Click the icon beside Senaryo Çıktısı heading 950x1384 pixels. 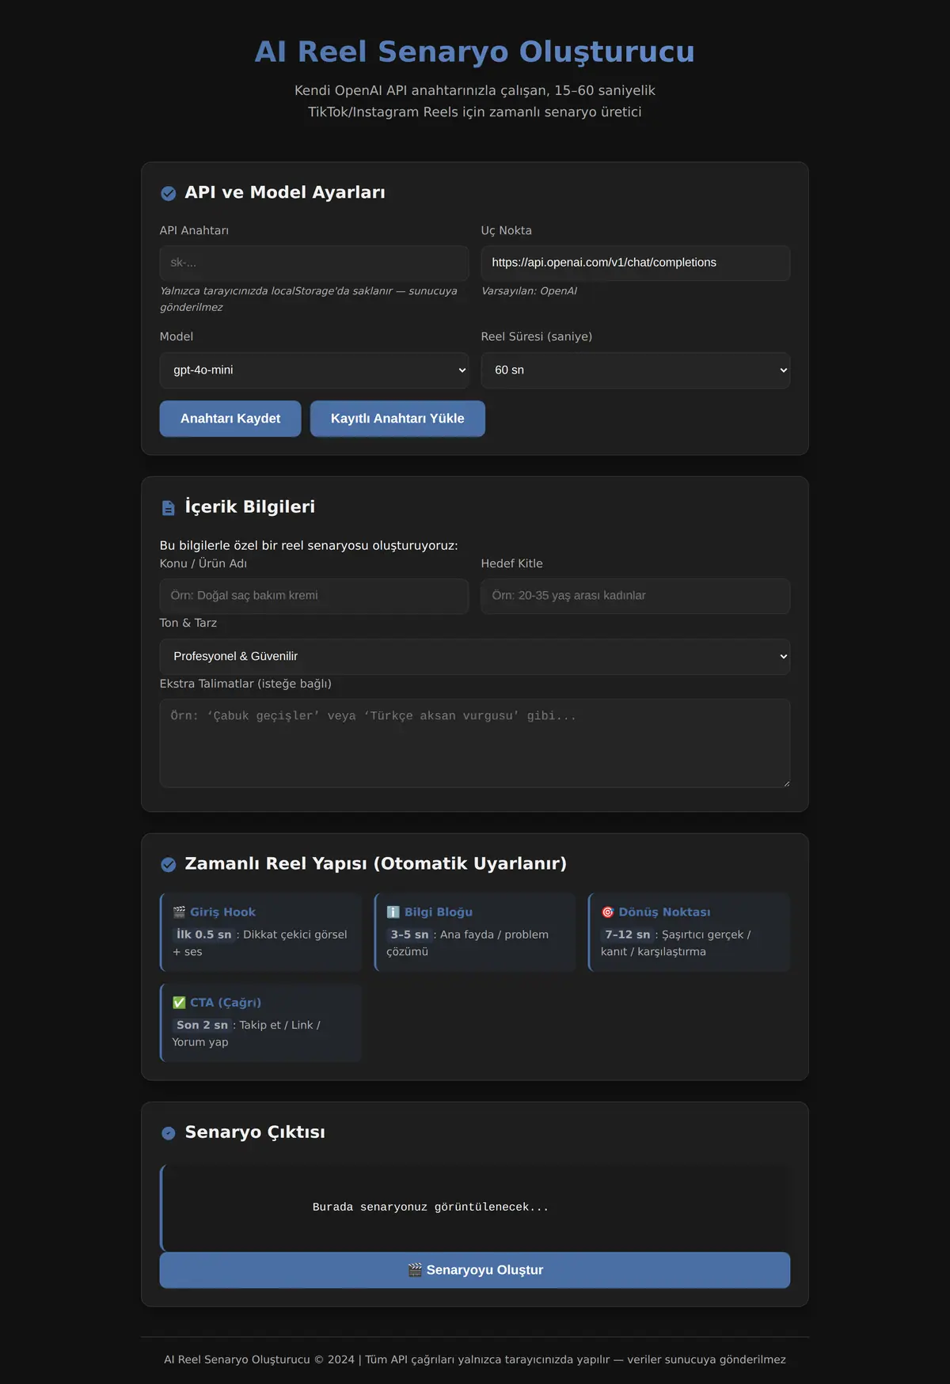169,1133
